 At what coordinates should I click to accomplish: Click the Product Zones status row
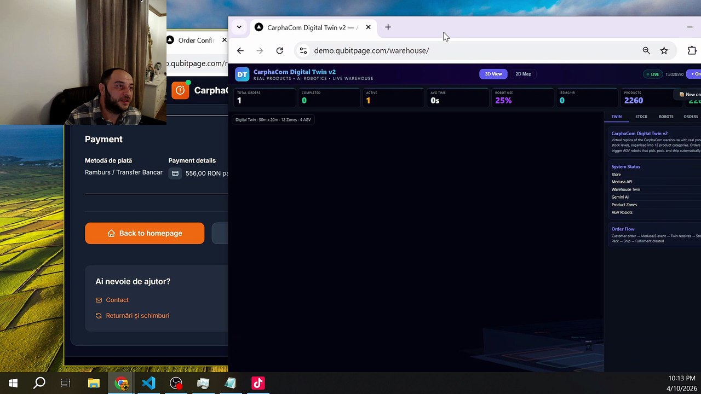coord(656,205)
